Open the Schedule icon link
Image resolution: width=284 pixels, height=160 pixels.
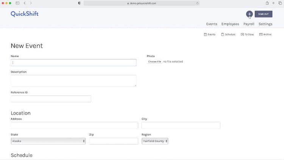[228, 34]
